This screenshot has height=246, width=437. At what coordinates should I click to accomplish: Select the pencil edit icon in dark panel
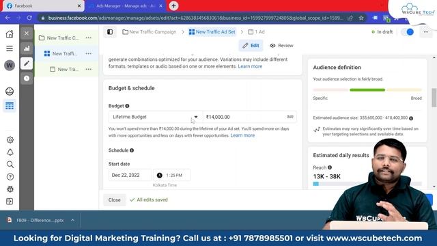tap(27, 64)
